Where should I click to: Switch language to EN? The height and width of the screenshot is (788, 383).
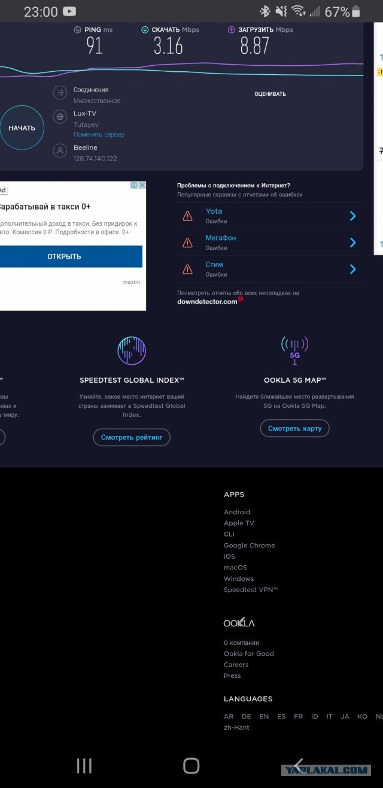coord(264,717)
